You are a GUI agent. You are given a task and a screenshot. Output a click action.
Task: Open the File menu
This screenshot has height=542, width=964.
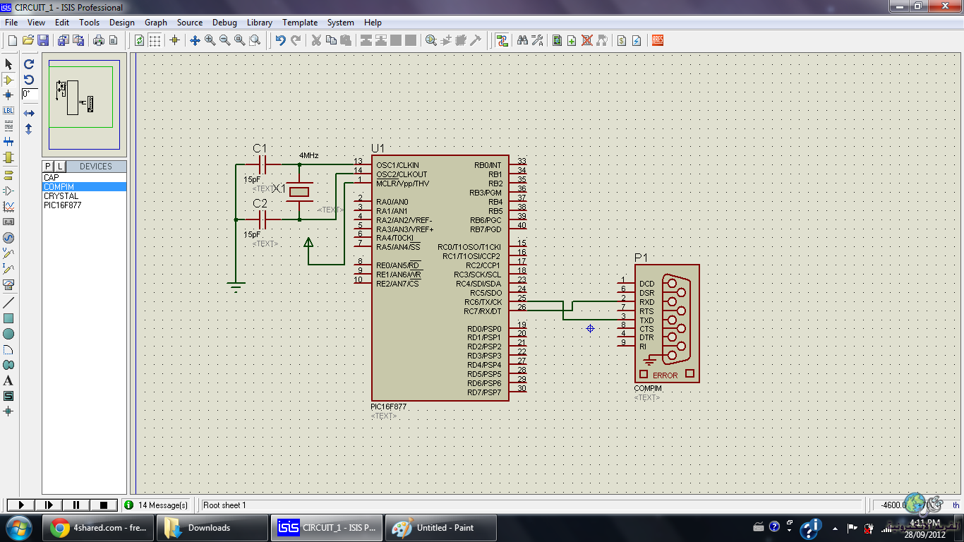tap(11, 23)
